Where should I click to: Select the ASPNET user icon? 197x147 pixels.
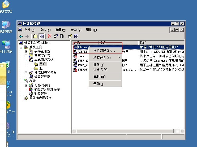(x=75, y=51)
